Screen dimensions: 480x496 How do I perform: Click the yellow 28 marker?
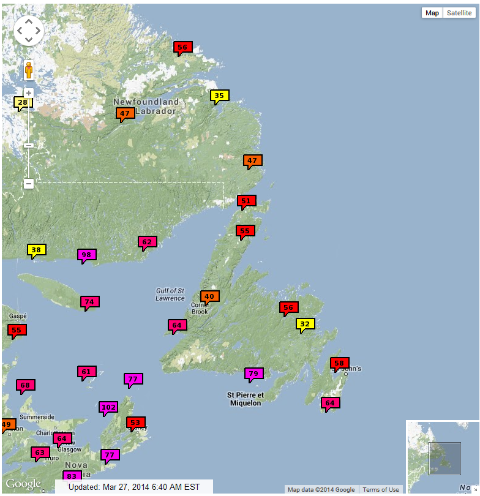(23, 103)
